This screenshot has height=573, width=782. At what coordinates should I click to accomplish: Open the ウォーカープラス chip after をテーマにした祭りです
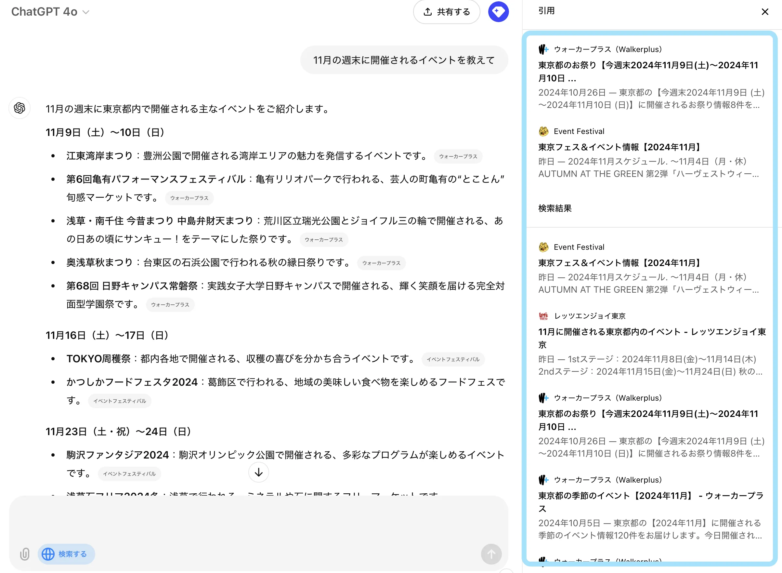(324, 240)
